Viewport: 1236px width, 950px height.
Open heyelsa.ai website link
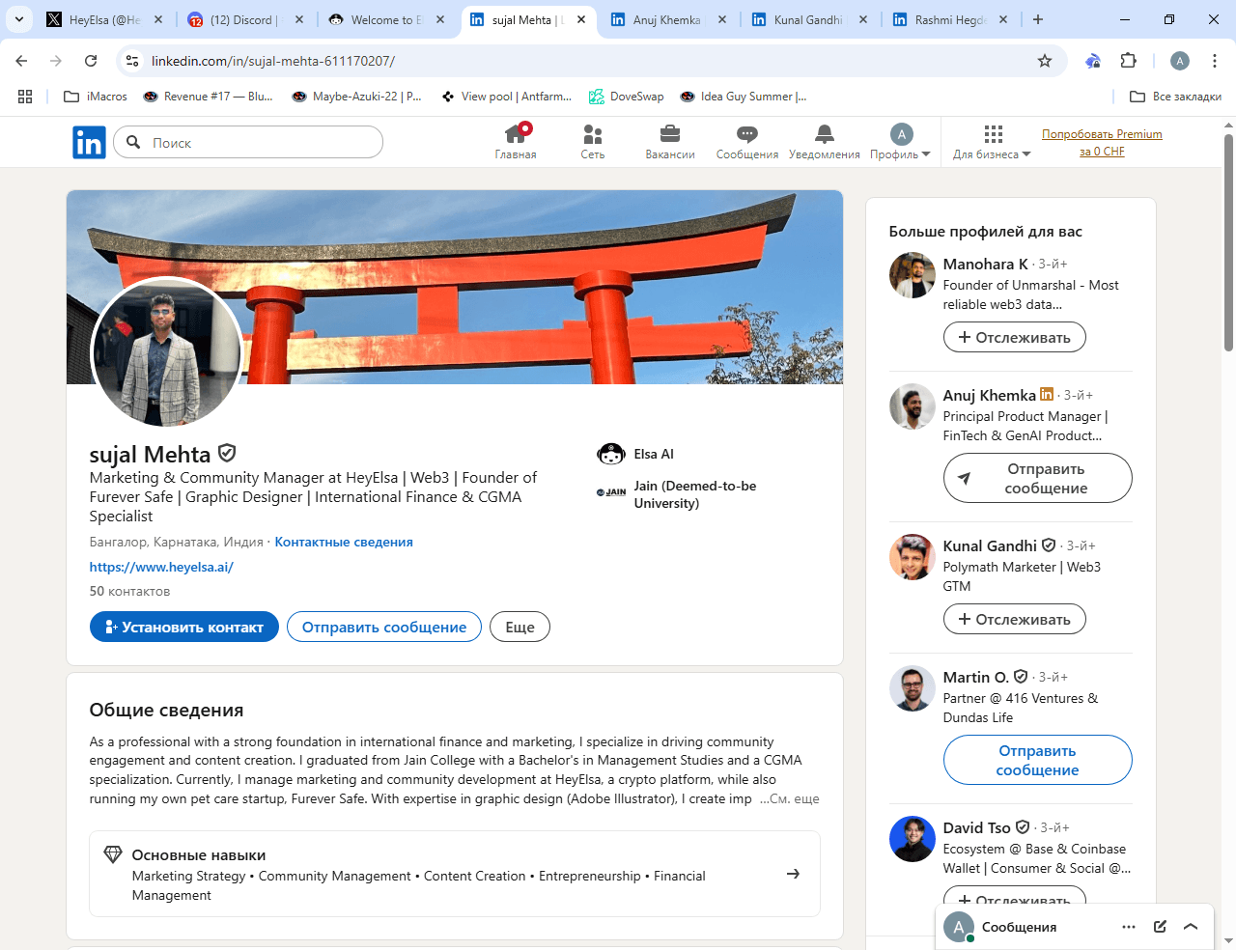click(x=161, y=567)
